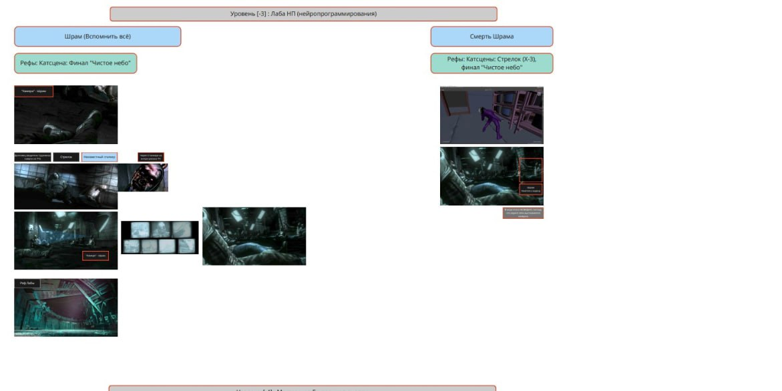The image size is (782, 391).
Task: Select the "Смерть Шрама" blue card
Action: [x=492, y=36]
